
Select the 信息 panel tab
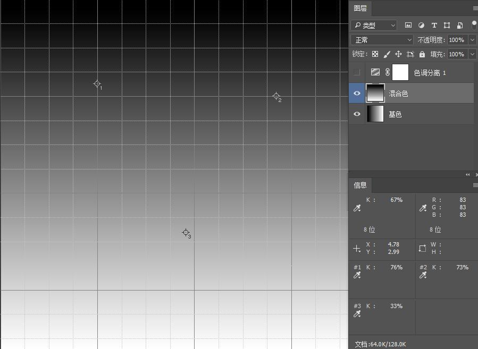(x=360, y=185)
